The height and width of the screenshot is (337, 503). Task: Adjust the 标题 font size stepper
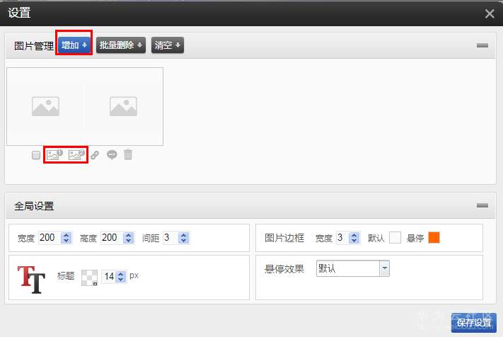click(x=120, y=276)
